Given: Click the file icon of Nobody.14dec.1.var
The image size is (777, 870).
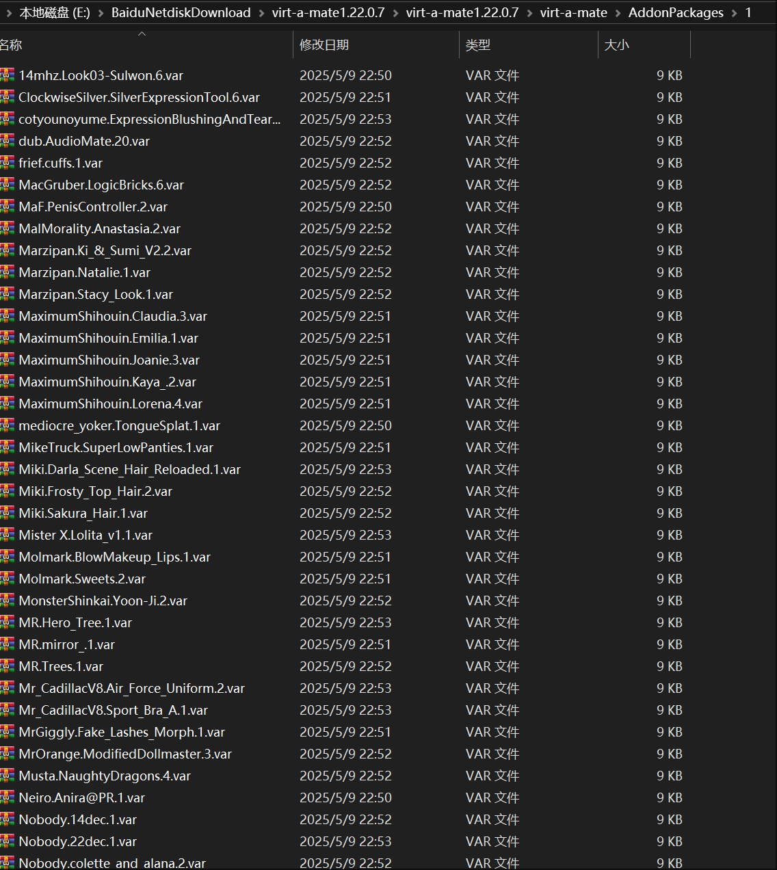Looking at the screenshot, I should coord(7,819).
